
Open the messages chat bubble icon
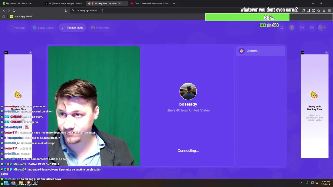312,28
